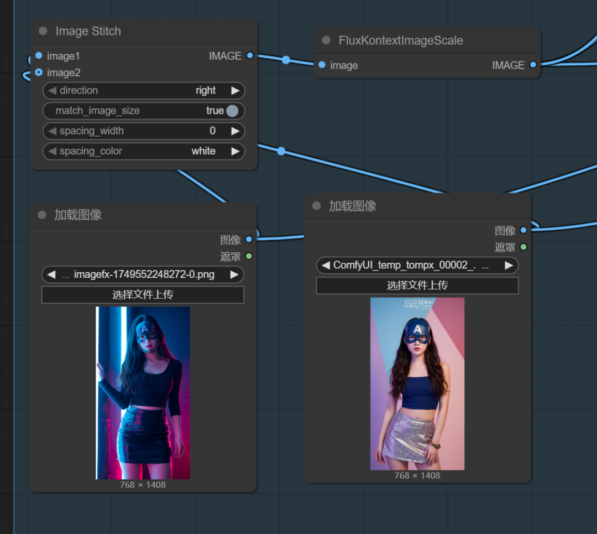Screen dimensions: 597x534
Task: Step direction to previous value with left arrow
Action: [52, 90]
